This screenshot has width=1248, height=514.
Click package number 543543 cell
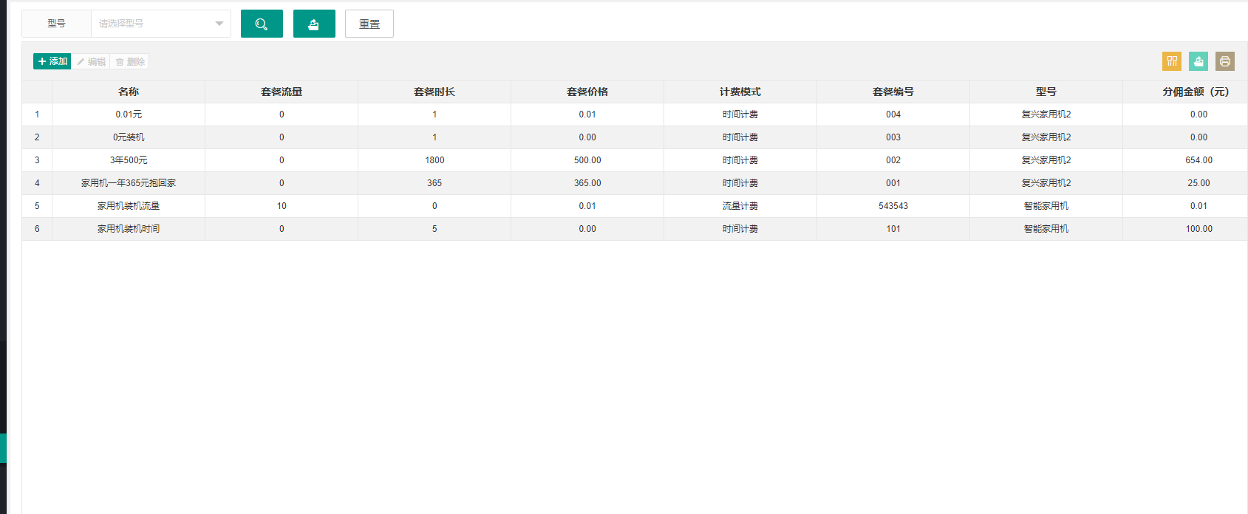pos(893,206)
